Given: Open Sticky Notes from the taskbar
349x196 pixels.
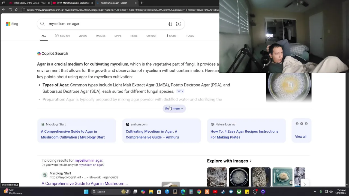Looking at the screenshot, I should pyautogui.click(x=247, y=192).
